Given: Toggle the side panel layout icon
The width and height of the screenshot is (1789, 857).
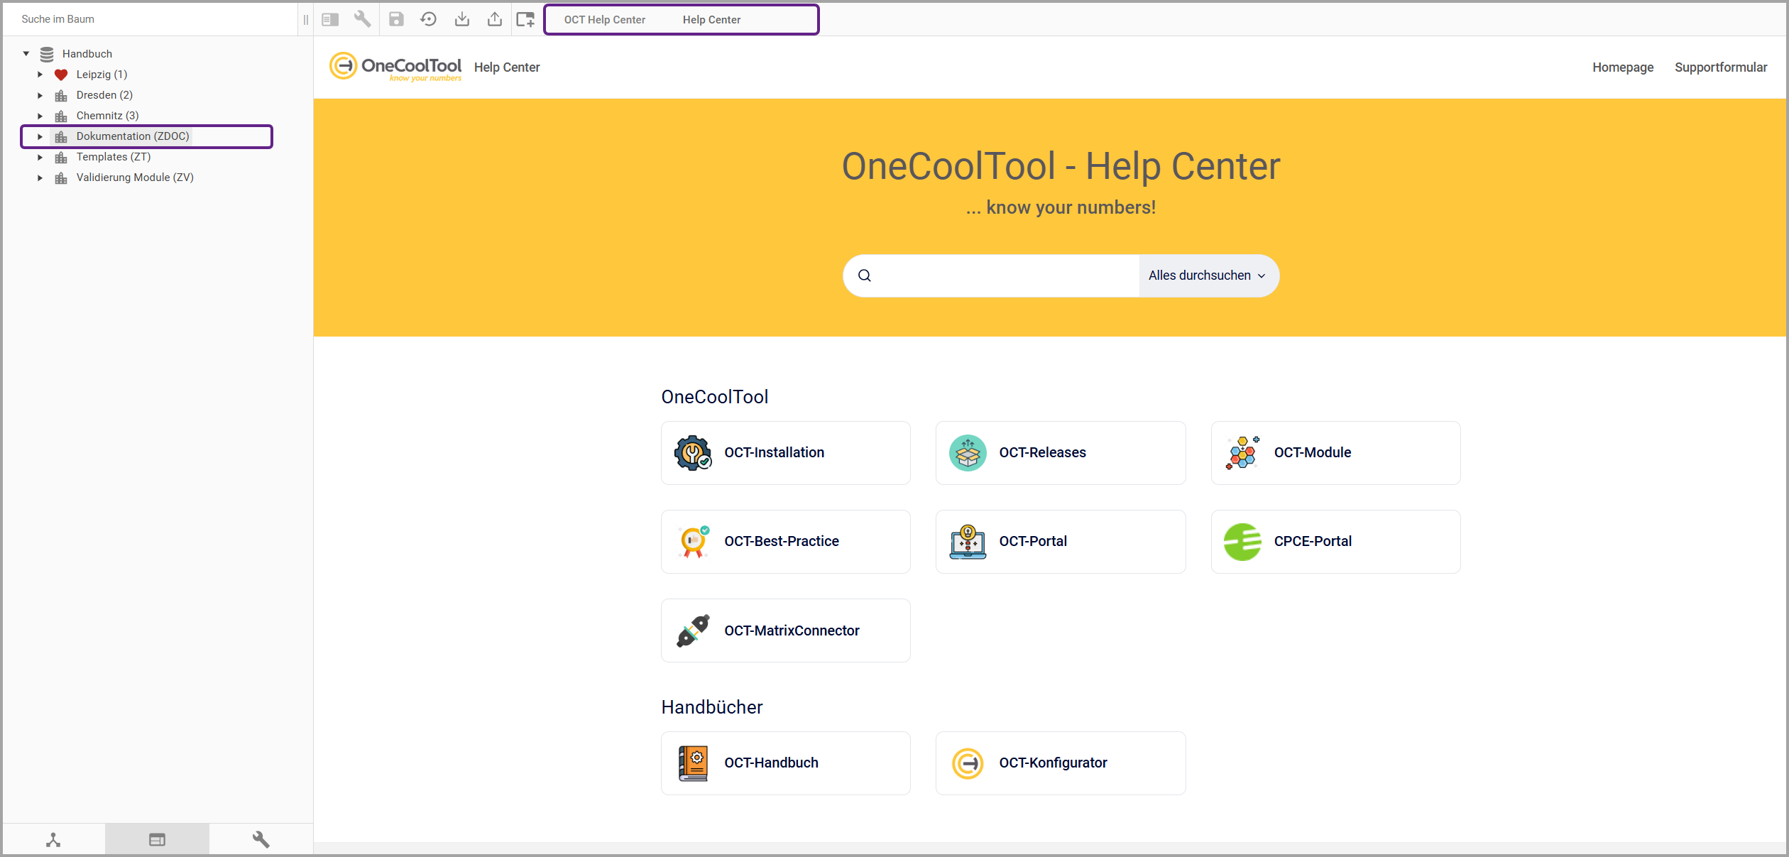Looking at the screenshot, I should tap(330, 19).
